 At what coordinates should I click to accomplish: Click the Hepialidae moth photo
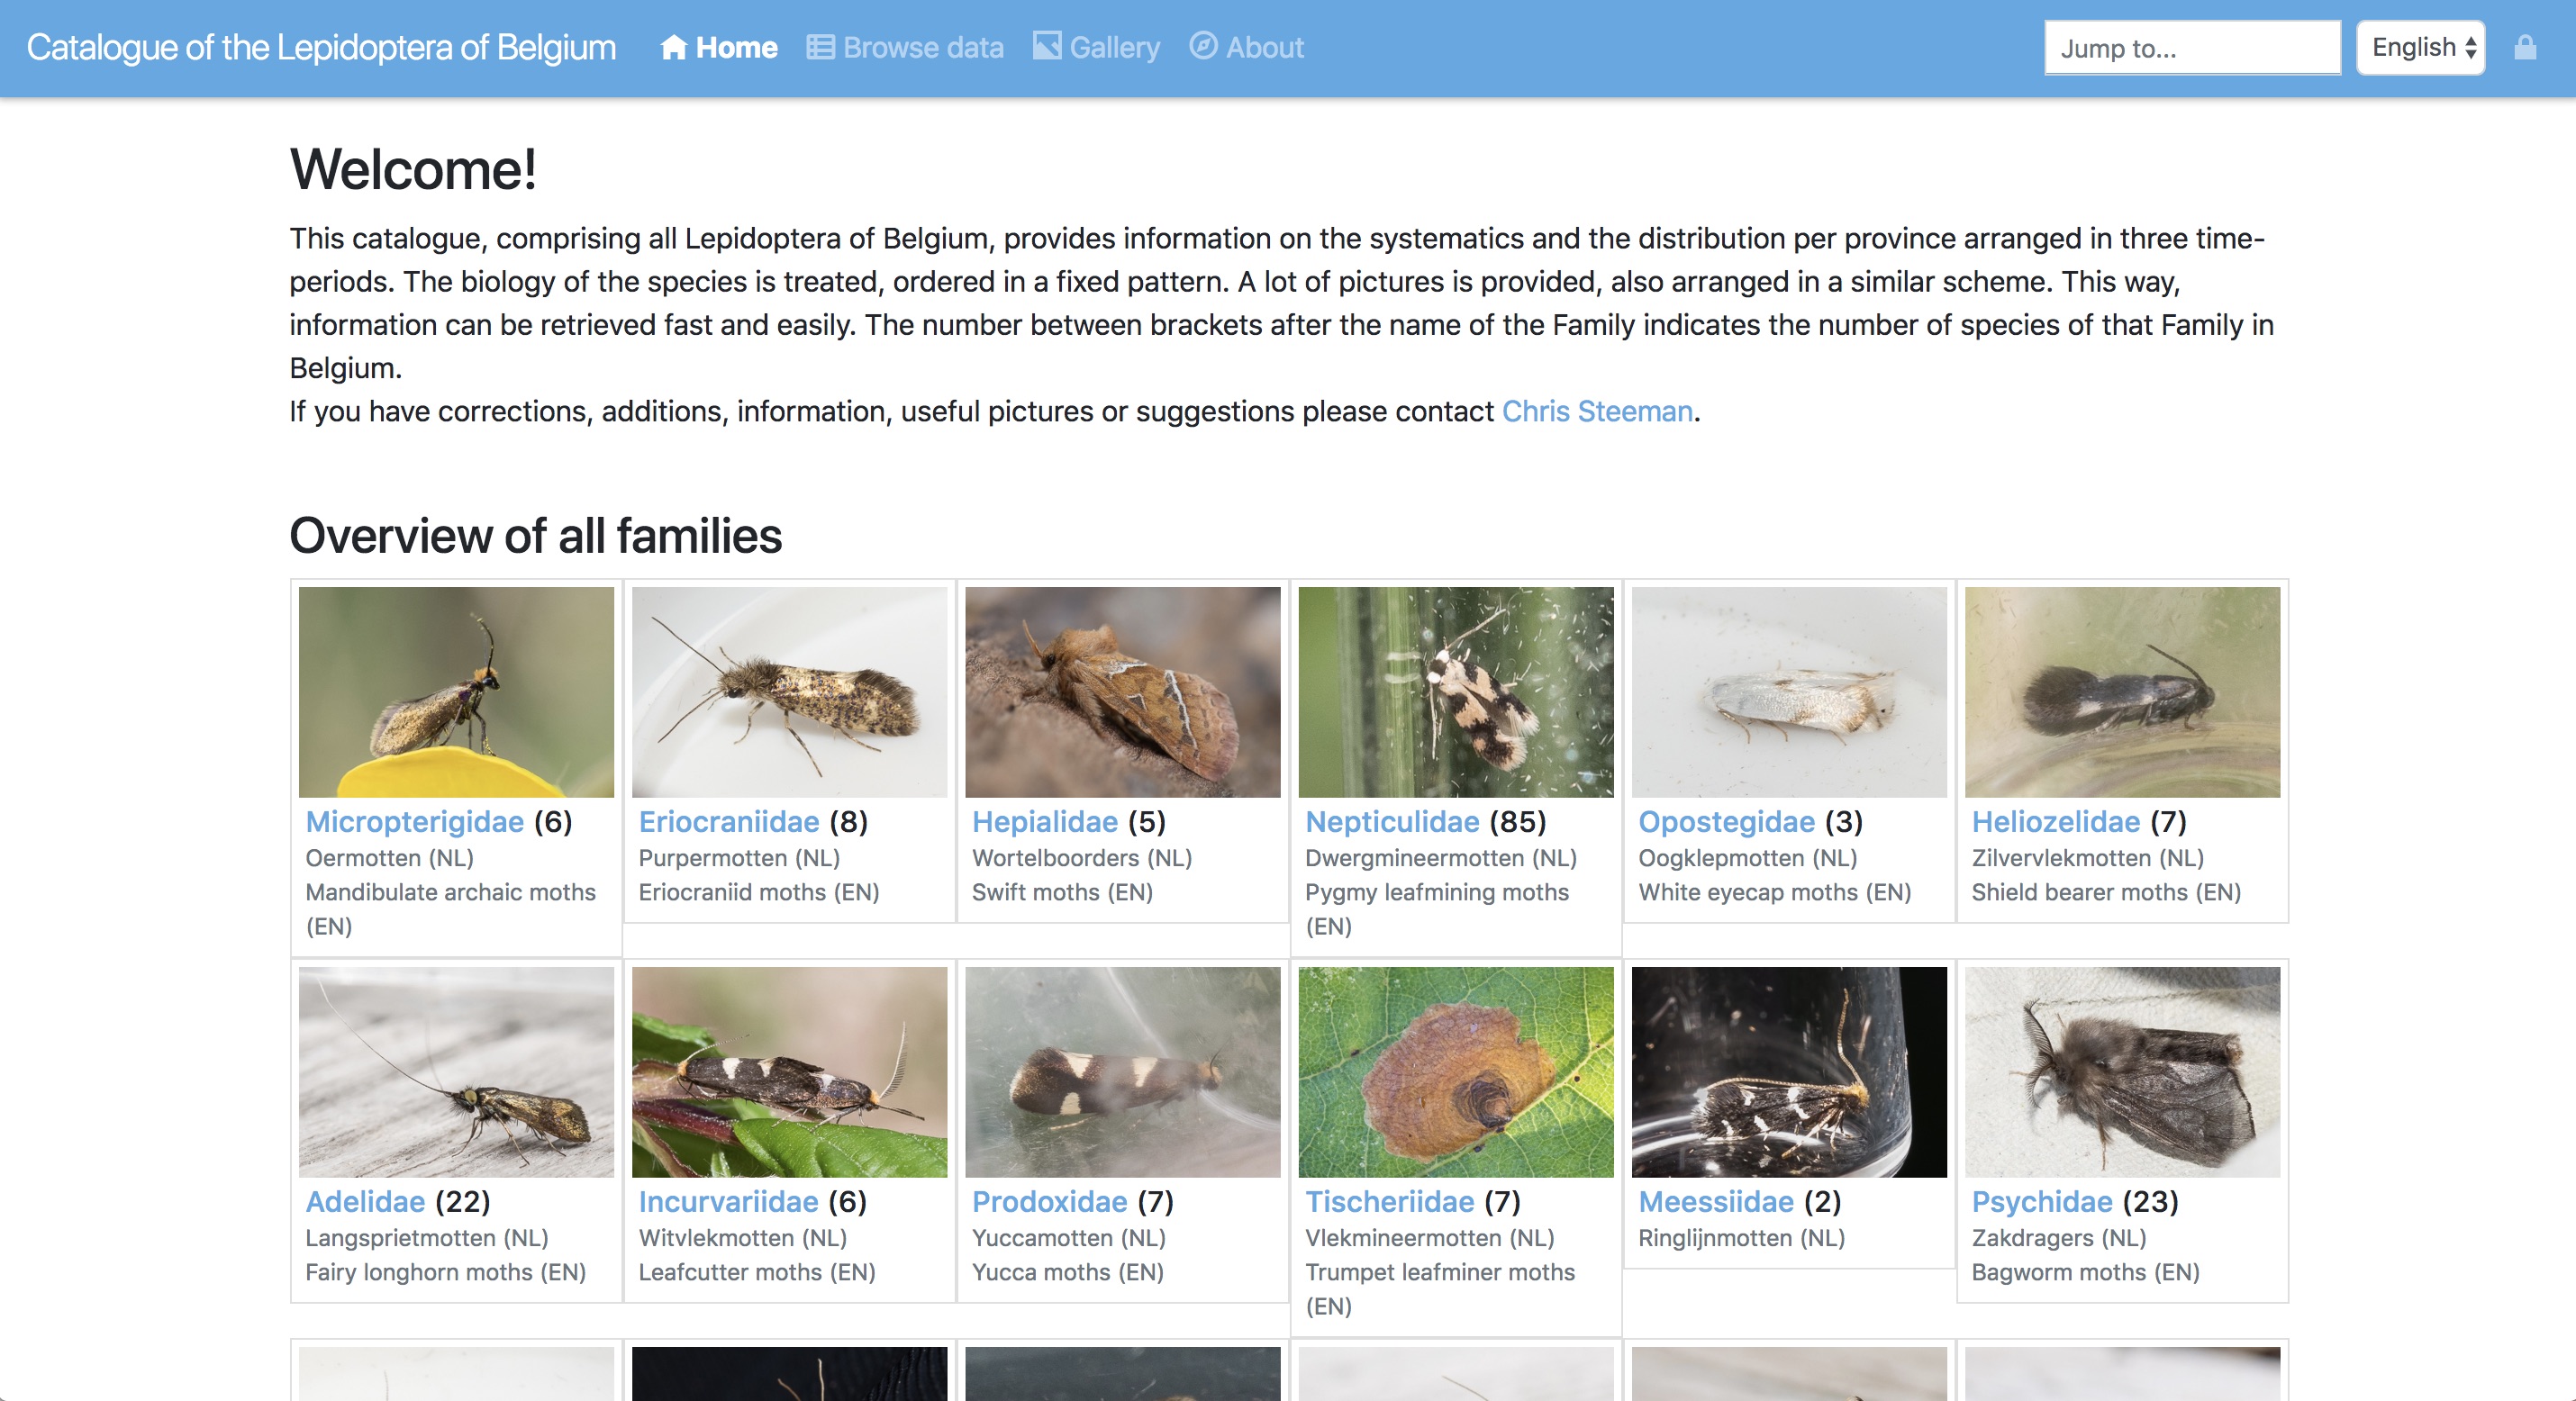1122,692
